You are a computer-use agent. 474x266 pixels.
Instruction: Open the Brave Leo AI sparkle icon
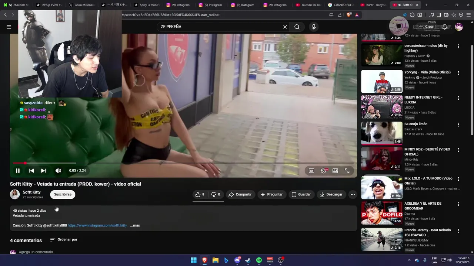click(454, 15)
